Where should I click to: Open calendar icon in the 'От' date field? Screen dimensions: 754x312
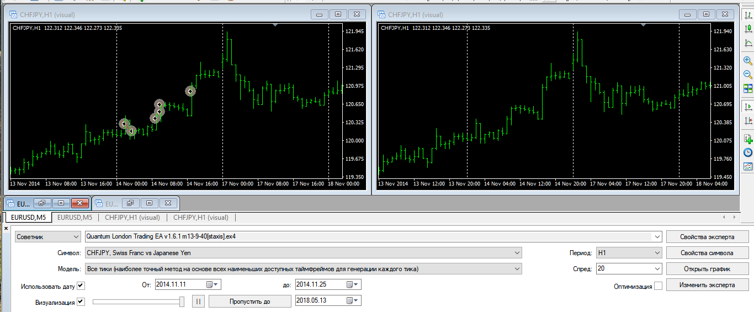coord(210,284)
